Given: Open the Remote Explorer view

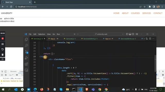Looking at the screenshot, I should pos(26,70).
